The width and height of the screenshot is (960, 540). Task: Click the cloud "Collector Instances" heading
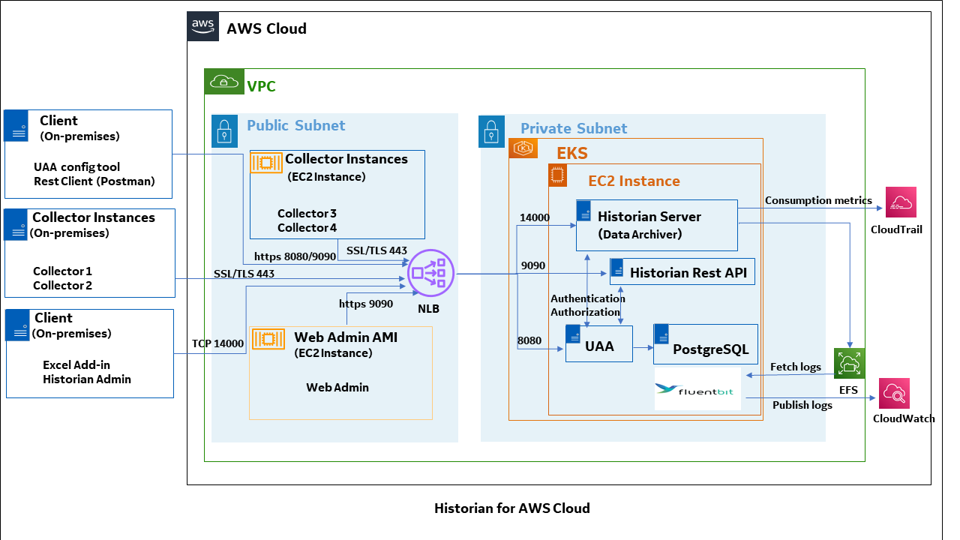[x=346, y=159]
